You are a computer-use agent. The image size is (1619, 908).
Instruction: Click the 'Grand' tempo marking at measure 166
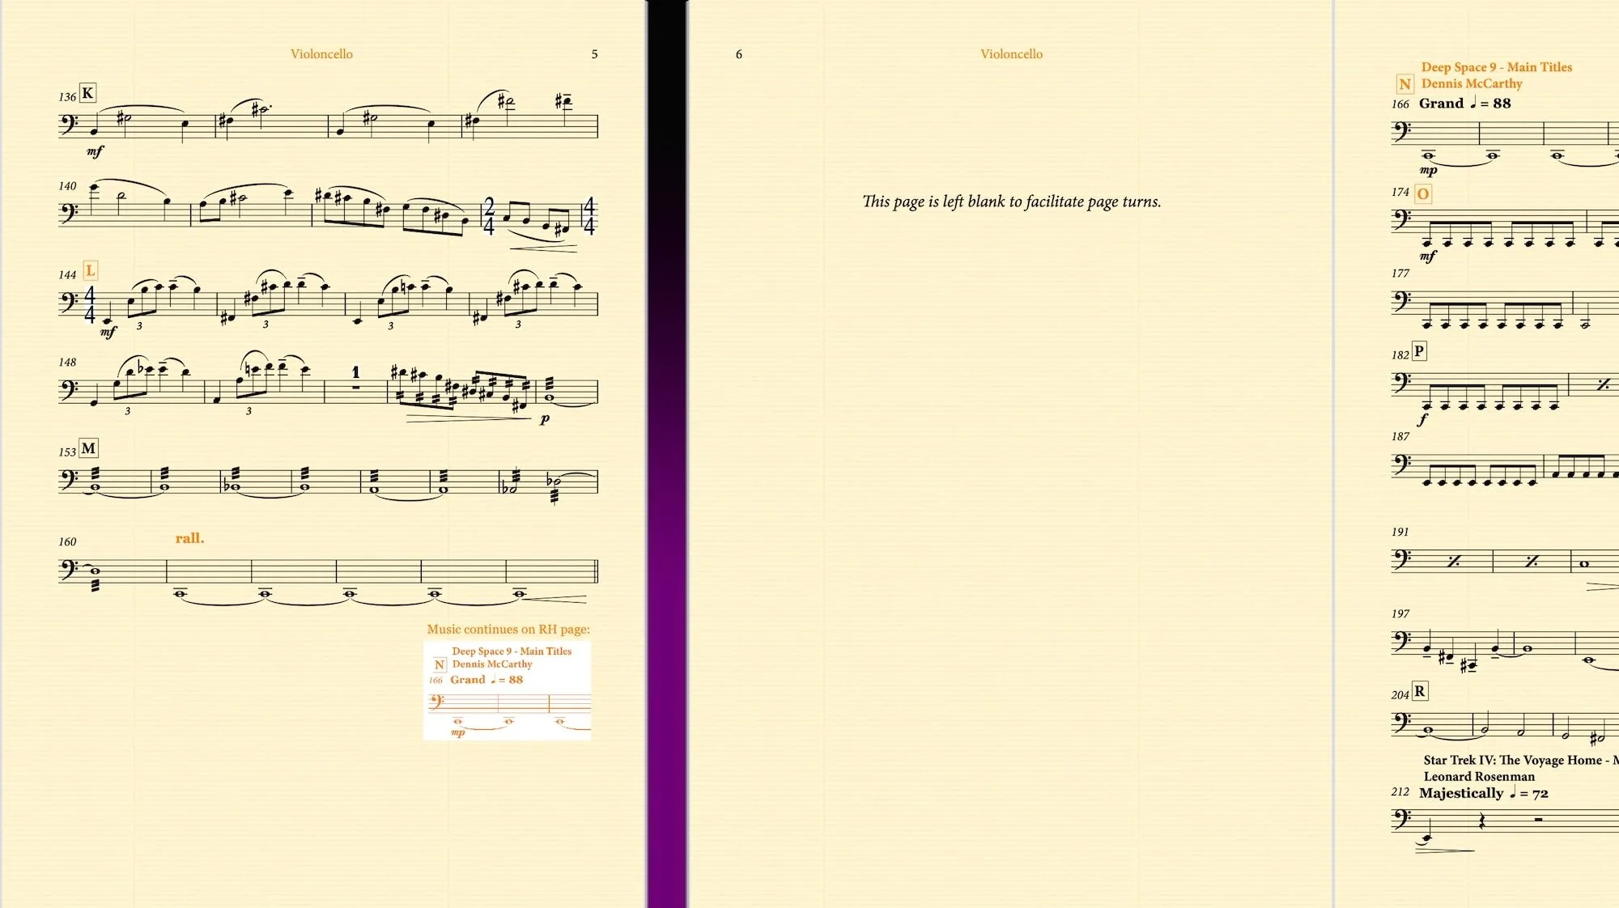[x=1441, y=104]
